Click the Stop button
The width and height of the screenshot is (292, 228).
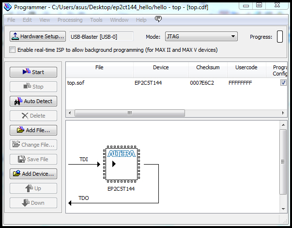pos(33,87)
